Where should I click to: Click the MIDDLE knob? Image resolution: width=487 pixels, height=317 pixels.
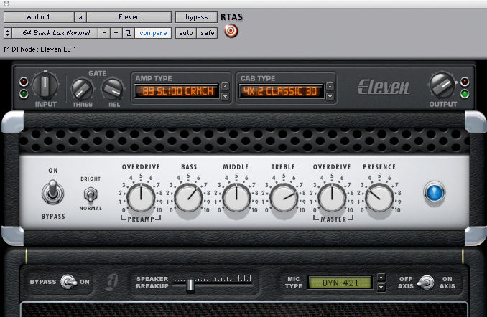tap(236, 197)
